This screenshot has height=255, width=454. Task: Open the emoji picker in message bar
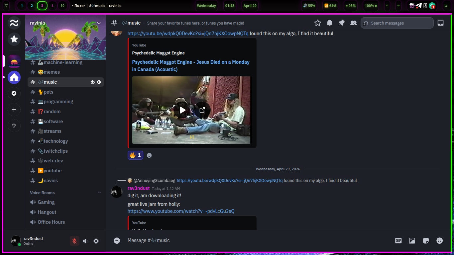pos(440,241)
